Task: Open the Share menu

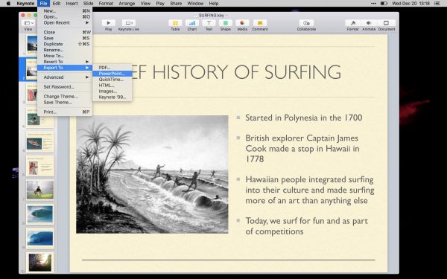Action: tap(176, 4)
